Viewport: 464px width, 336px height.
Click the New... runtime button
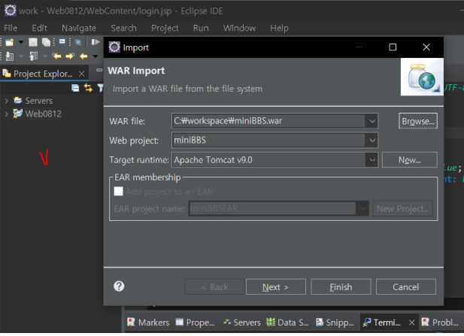click(x=410, y=160)
